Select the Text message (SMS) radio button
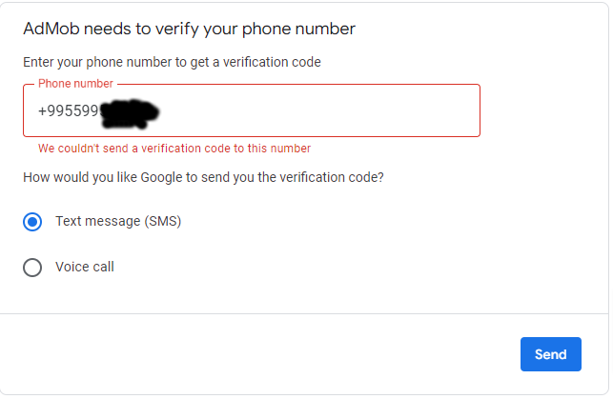Screen dimensions: 613x399 pyautogui.click(x=32, y=222)
